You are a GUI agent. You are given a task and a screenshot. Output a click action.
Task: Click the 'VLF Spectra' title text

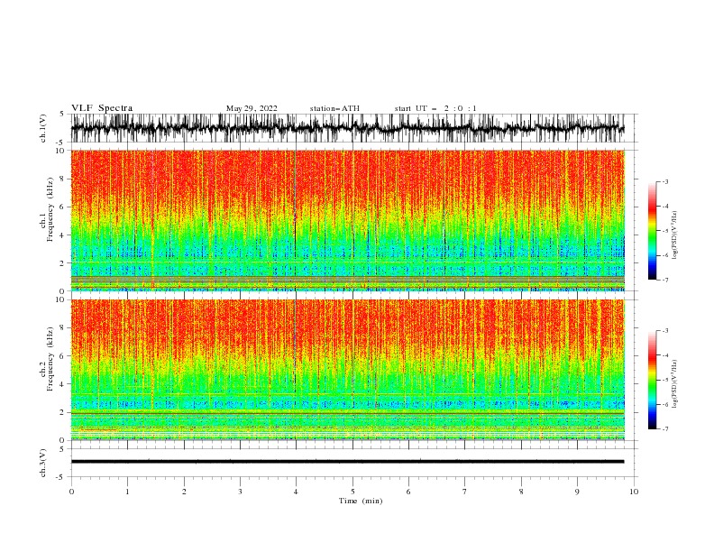click(102, 108)
